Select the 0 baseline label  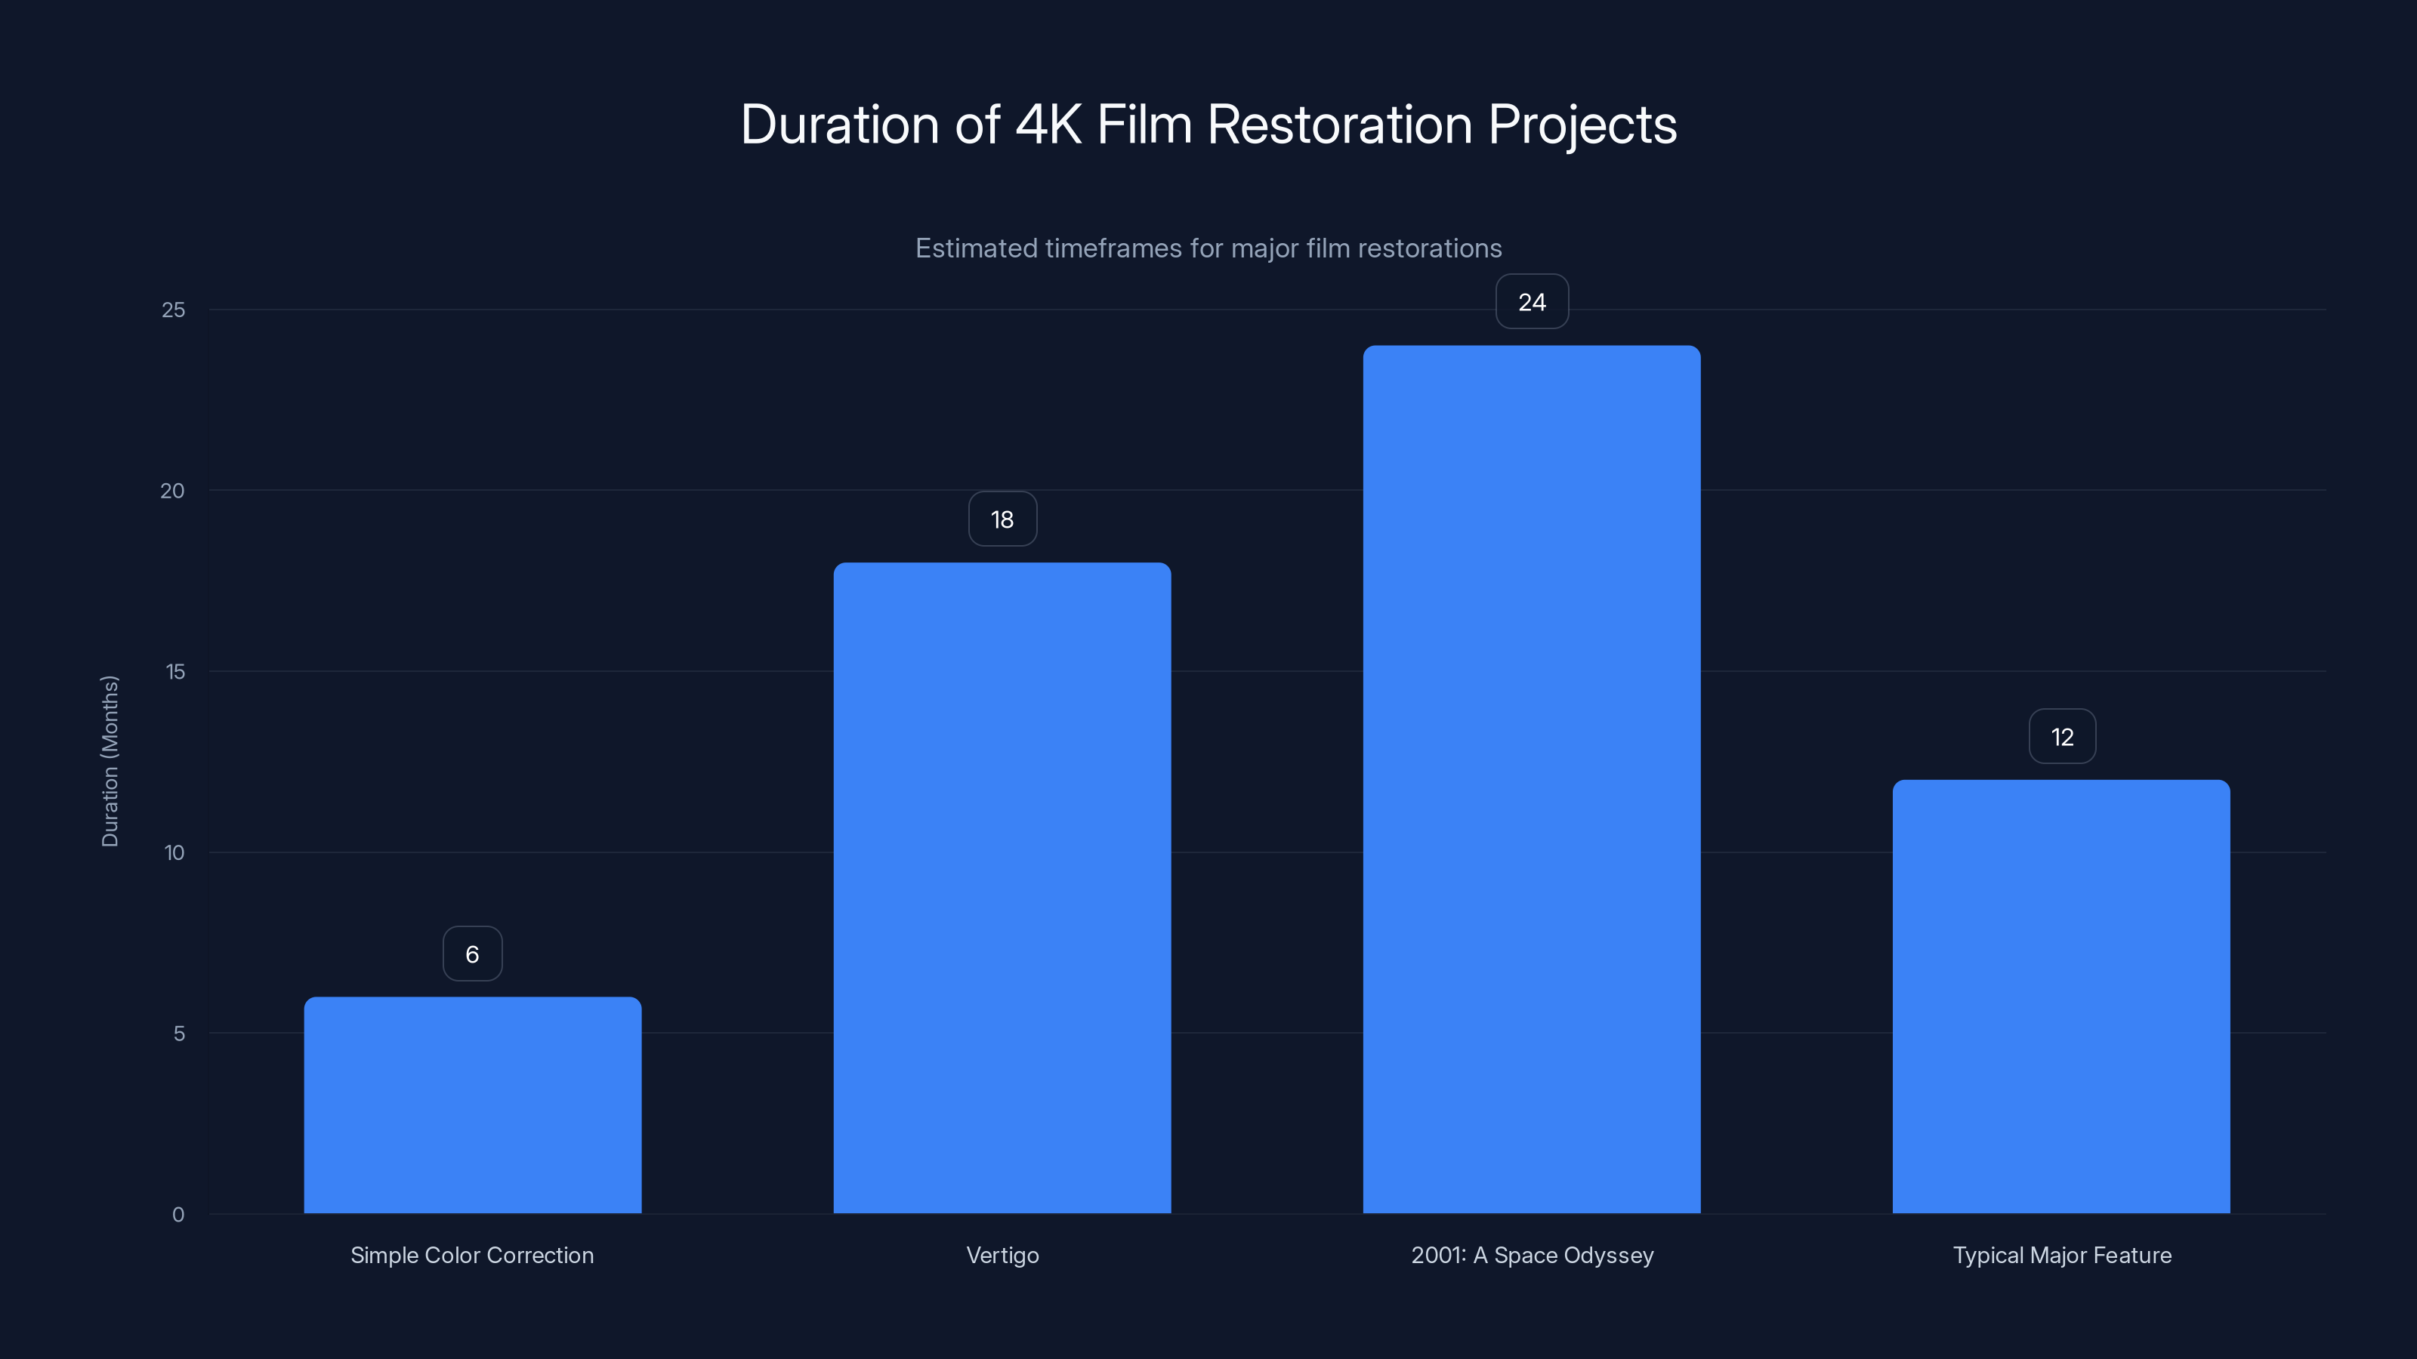[x=178, y=1213]
